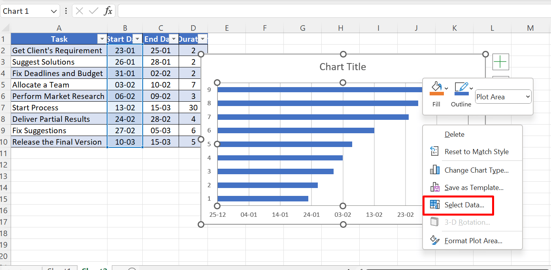551x270 pixels.
Task: Expand the Outline color dropdown arrow
Action: pos(471,88)
